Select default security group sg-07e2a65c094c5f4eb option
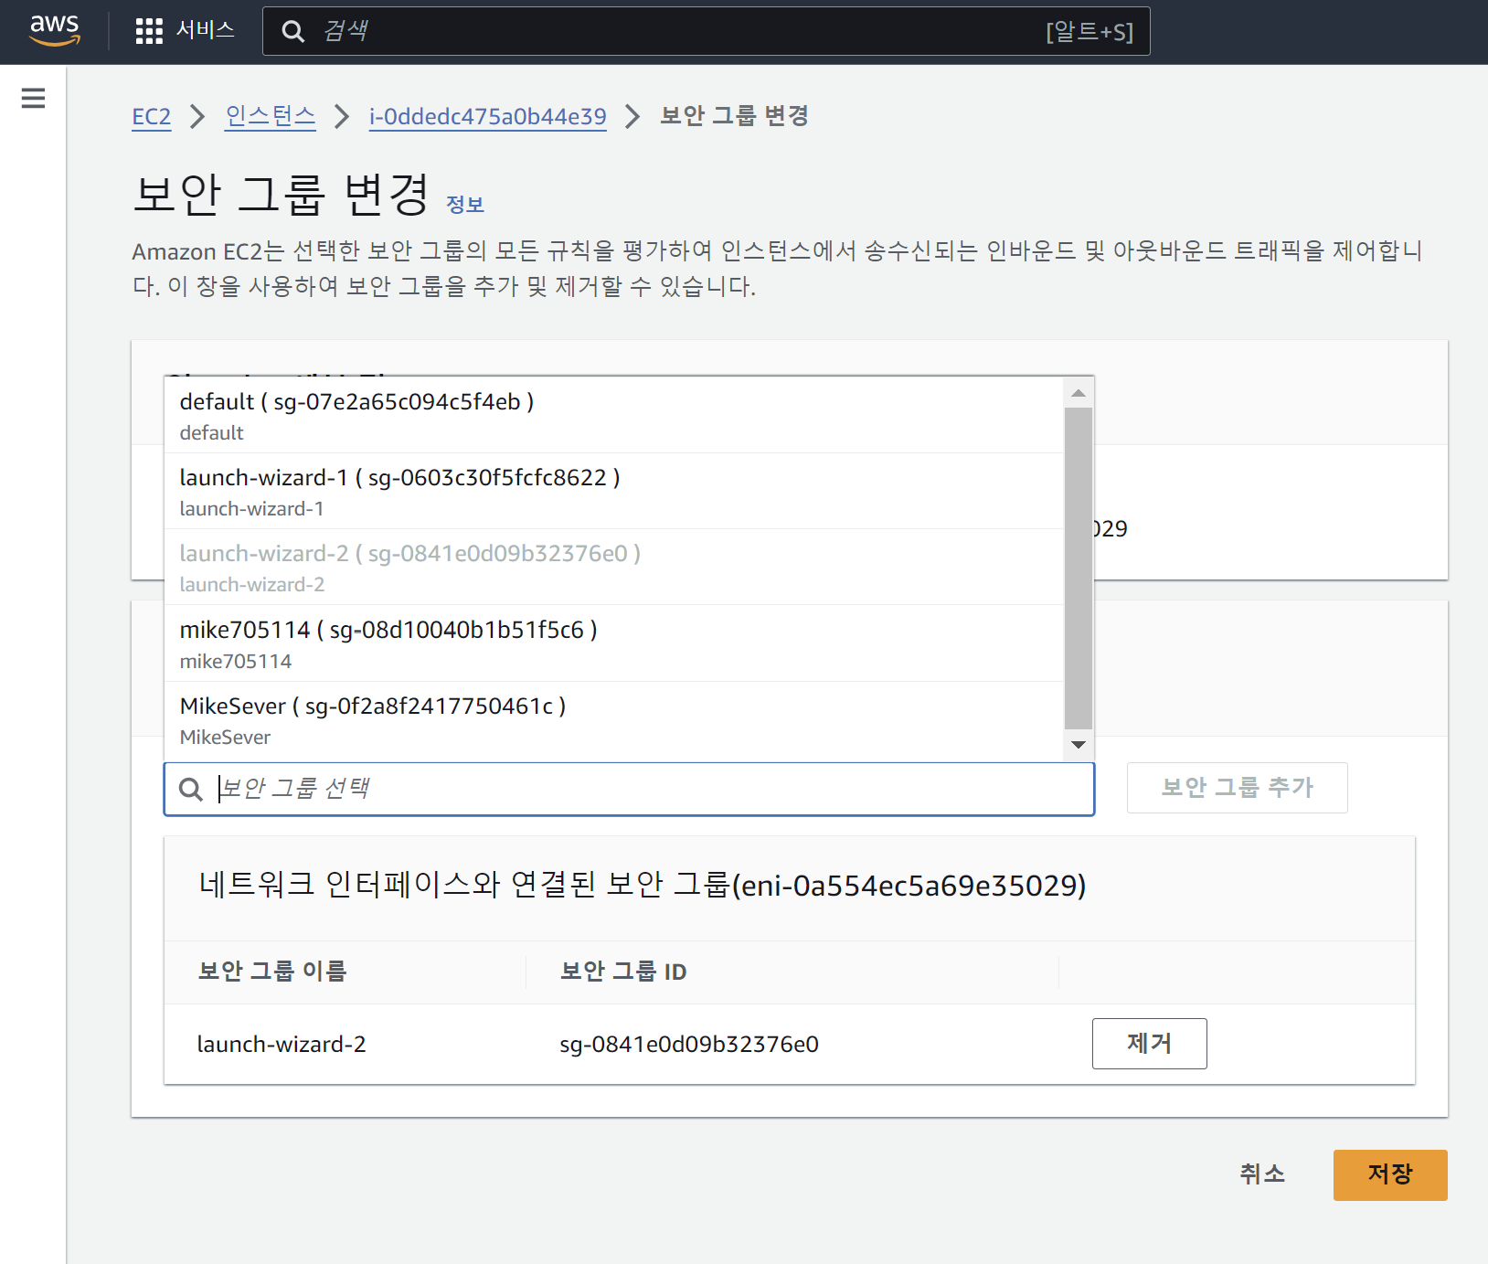1488x1264 pixels. click(x=614, y=415)
